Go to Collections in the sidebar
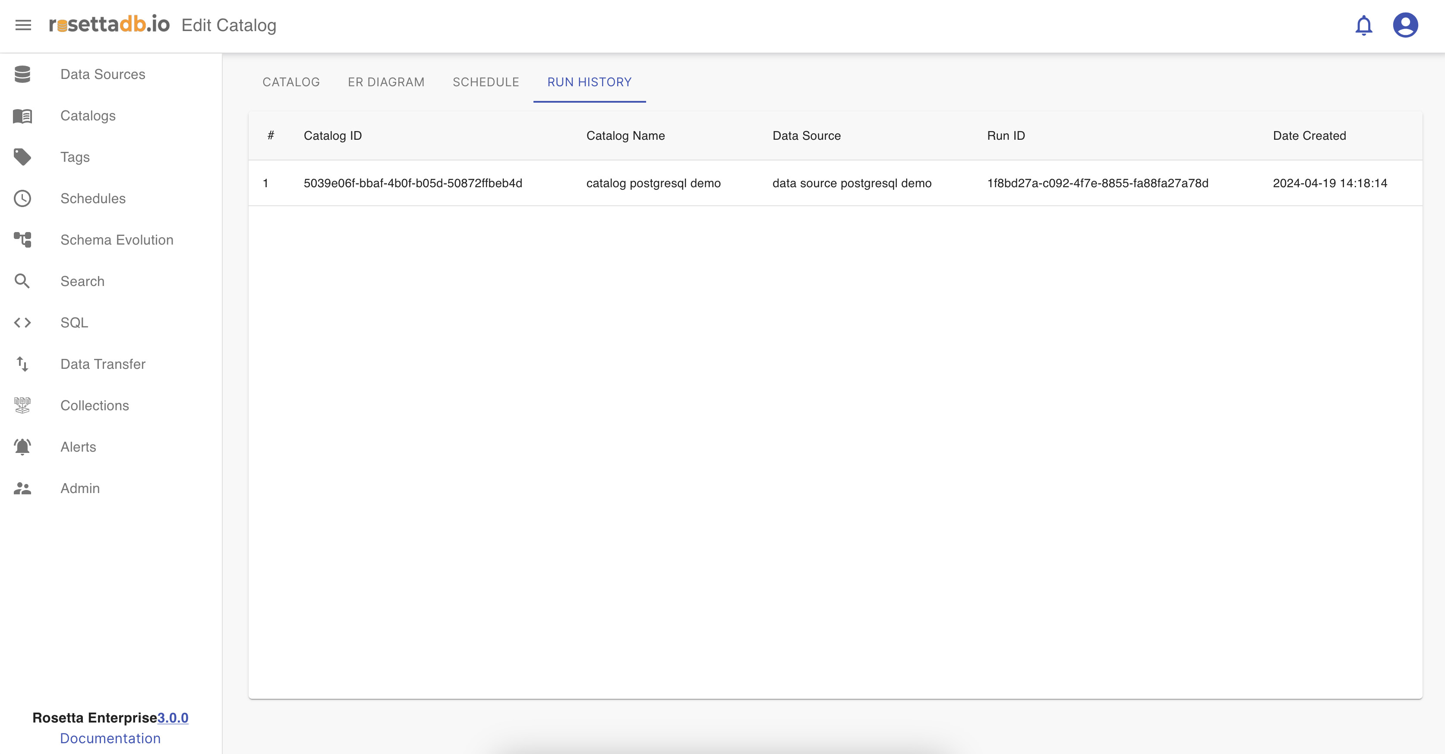 pyautogui.click(x=95, y=405)
